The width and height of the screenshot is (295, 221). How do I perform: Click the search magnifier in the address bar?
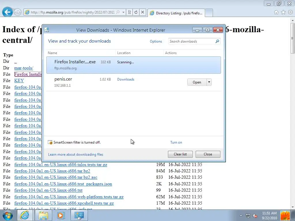pyautogui.click(x=118, y=12)
